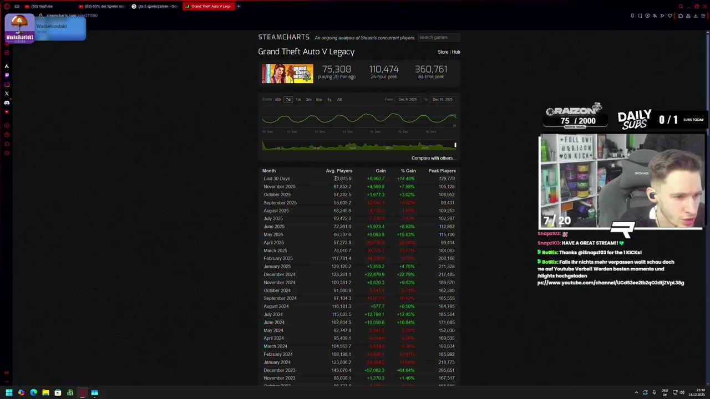This screenshot has width=710, height=399.
Task: Click the taskbar volume icon
Action: (682, 392)
